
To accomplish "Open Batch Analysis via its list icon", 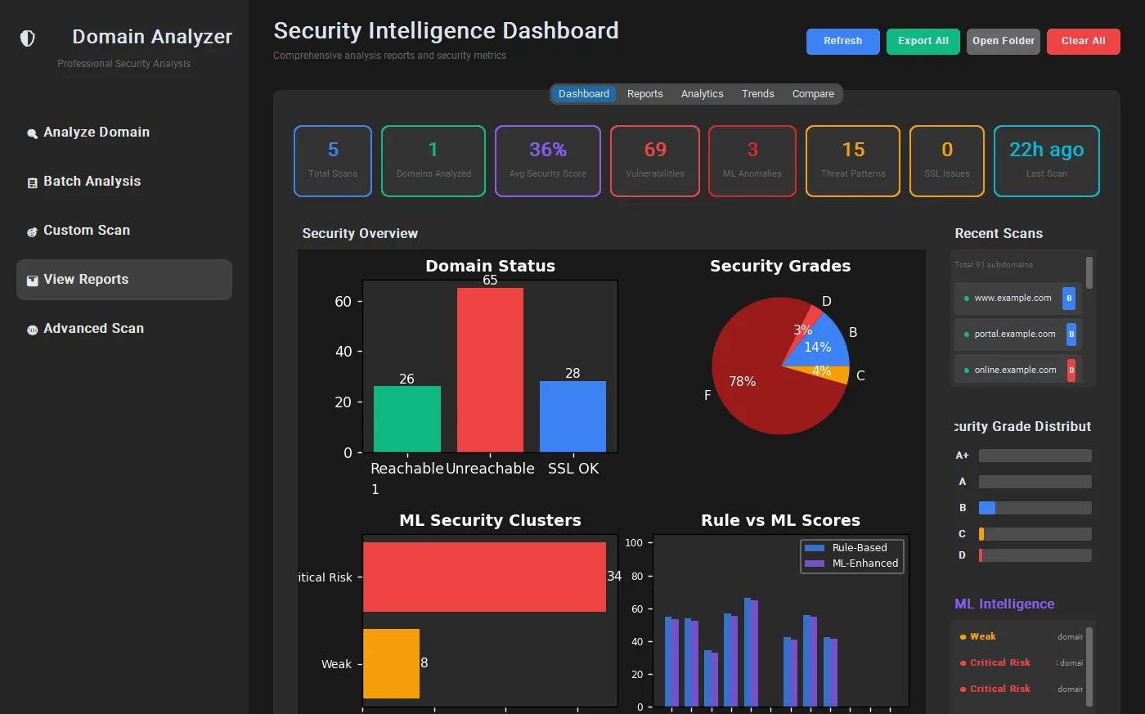I will [x=33, y=182].
